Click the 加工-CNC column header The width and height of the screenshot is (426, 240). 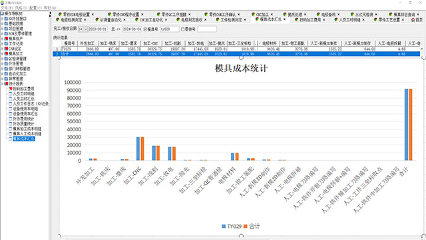point(150,43)
